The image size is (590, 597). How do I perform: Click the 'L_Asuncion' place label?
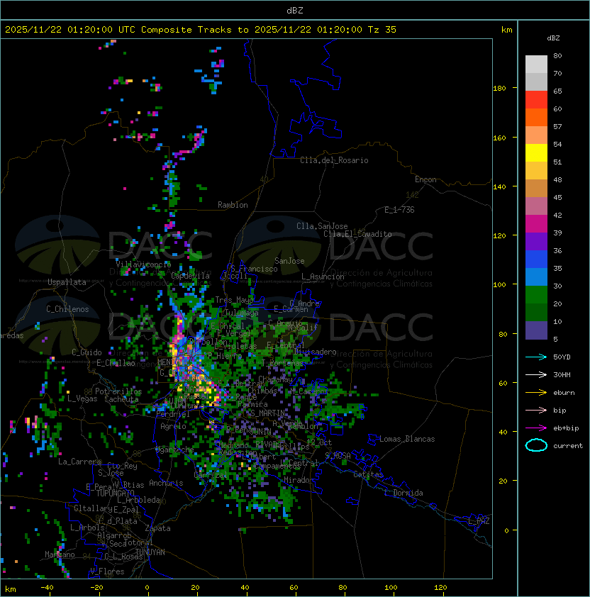pos(323,277)
